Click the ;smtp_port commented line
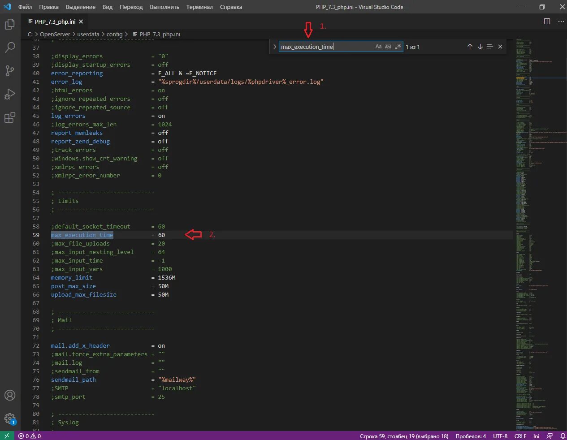The width and height of the screenshot is (567, 440). click(68, 397)
